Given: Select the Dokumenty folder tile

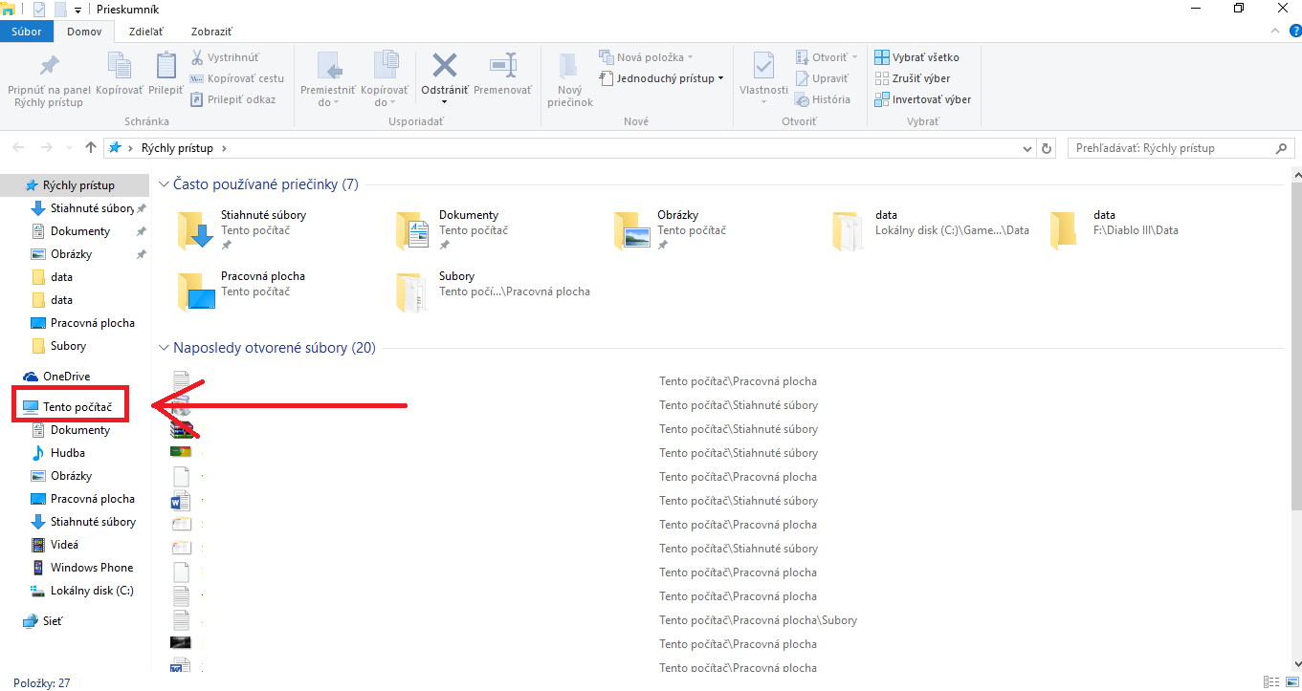Looking at the screenshot, I should [452, 230].
